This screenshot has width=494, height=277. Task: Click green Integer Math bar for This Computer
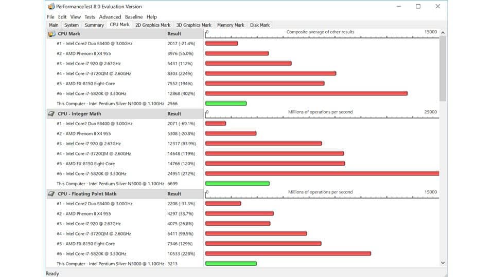pos(237,184)
